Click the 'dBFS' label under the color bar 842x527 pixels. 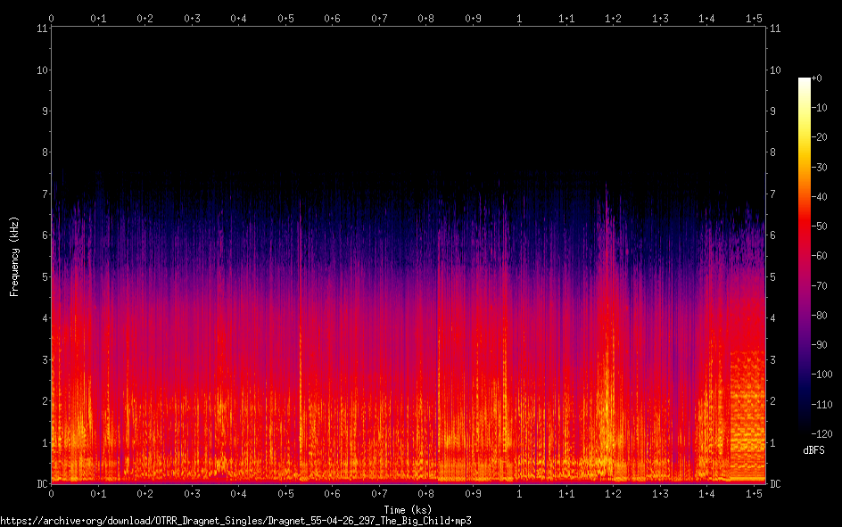813,451
